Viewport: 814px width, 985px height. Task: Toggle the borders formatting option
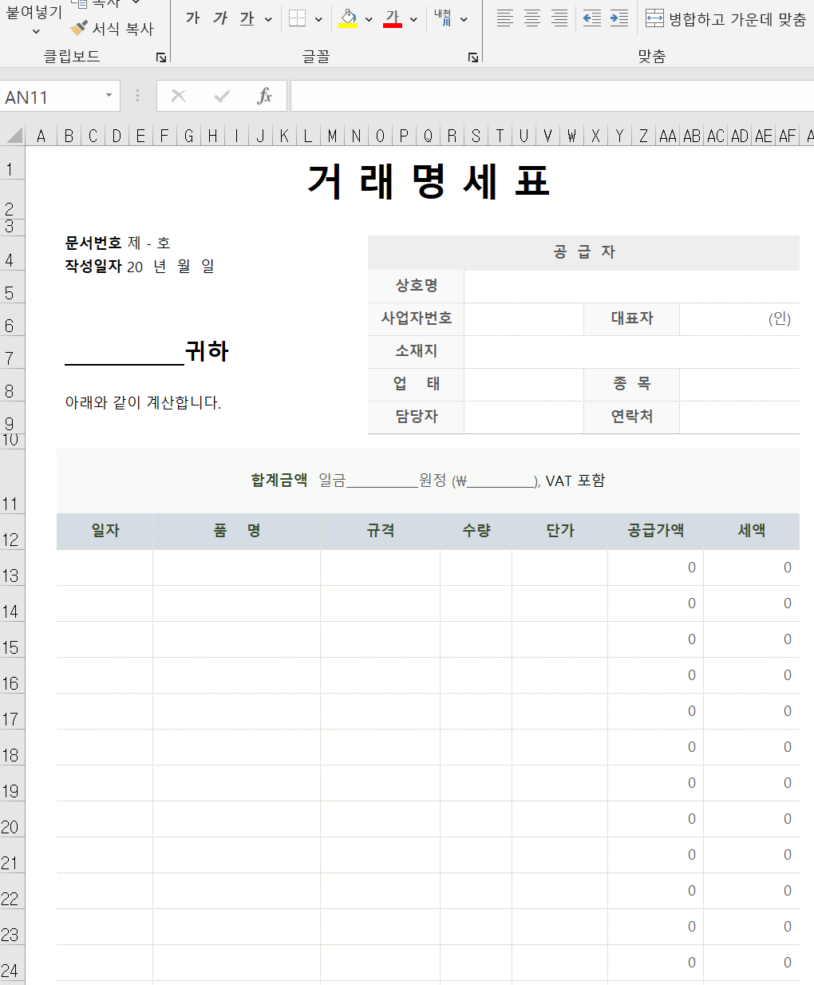point(297,18)
